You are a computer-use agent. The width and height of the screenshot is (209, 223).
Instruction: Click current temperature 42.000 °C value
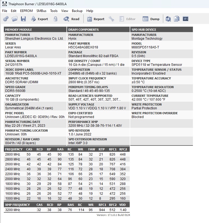[149, 100]
